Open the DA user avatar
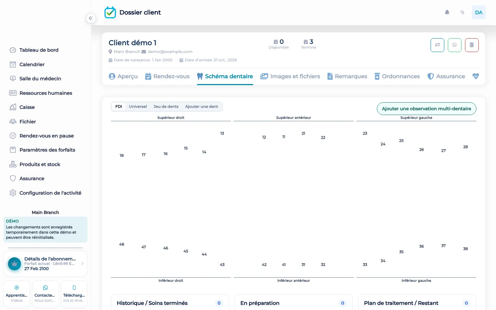This screenshot has height=310, width=496. (479, 12)
